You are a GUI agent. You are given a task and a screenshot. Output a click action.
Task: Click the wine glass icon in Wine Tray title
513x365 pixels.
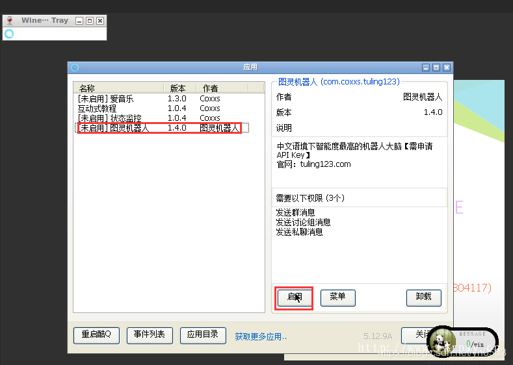point(10,21)
